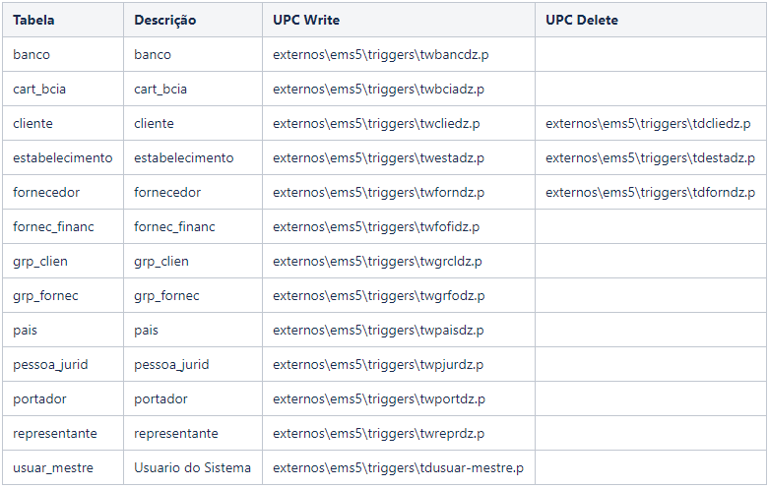Image resolution: width=769 pixels, height=488 pixels.
Task: Click the representante description cell
Action: [193, 433]
